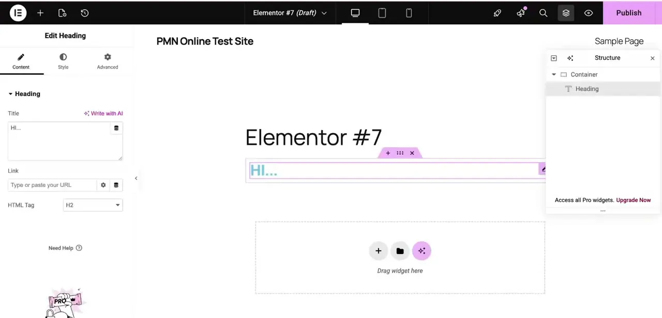
Task: Click the container drag handle icon
Action: (x=400, y=153)
